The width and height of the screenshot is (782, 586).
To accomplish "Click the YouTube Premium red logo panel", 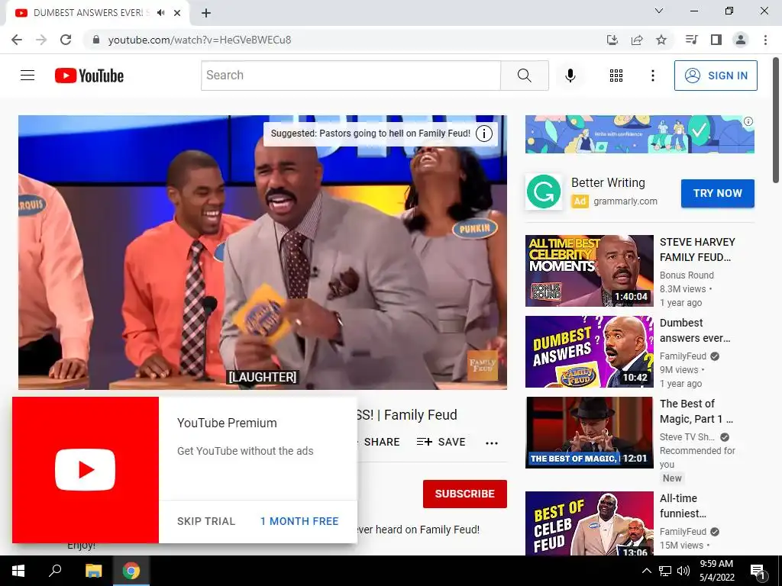I will coord(86,470).
